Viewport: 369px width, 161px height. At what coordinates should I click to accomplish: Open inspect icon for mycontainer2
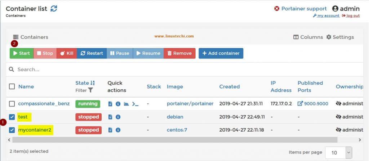pos(118,130)
